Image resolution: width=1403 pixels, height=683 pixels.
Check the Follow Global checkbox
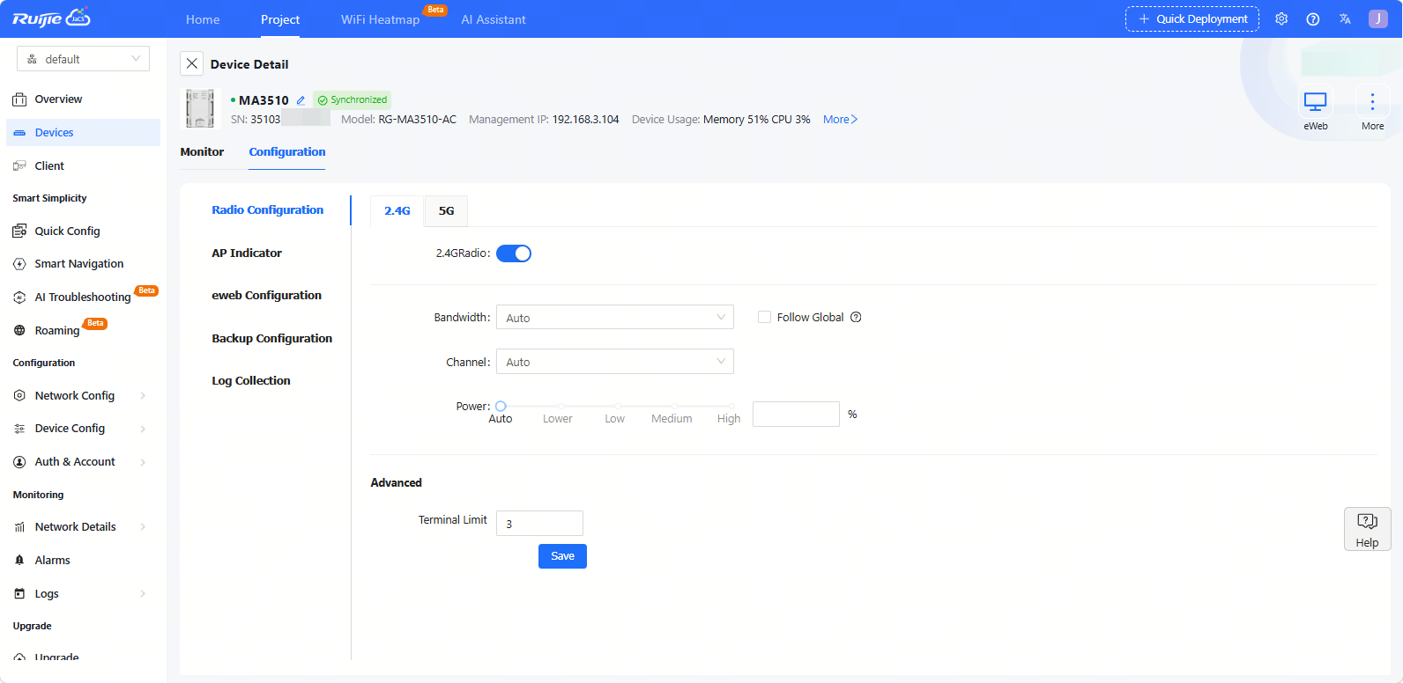pyautogui.click(x=764, y=318)
